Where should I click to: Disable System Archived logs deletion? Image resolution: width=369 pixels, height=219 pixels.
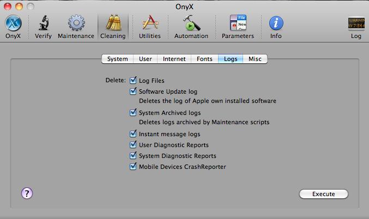(133, 112)
